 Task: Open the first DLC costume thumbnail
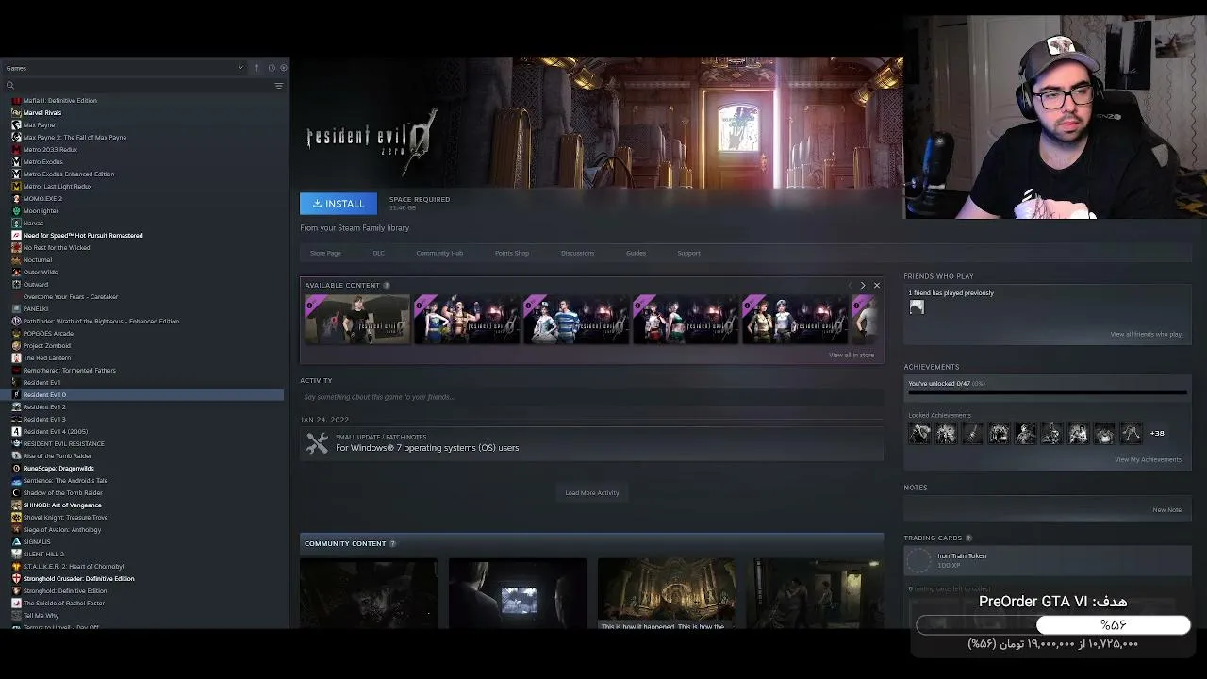click(357, 319)
